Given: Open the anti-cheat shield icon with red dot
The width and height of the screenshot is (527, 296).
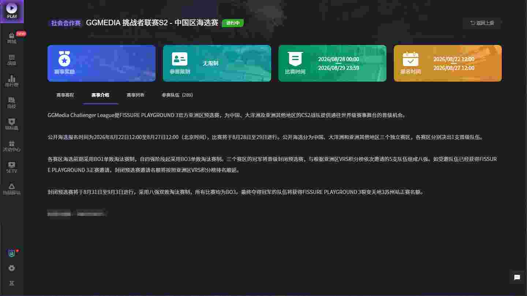Looking at the screenshot, I should coord(12,253).
